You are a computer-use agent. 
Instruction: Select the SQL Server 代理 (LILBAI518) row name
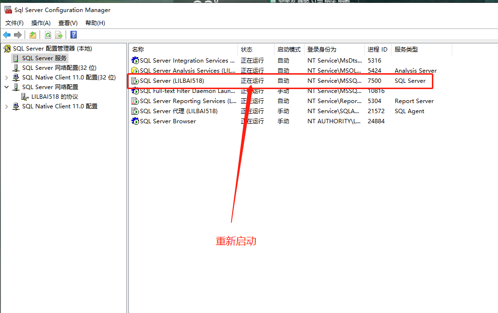pos(179,111)
